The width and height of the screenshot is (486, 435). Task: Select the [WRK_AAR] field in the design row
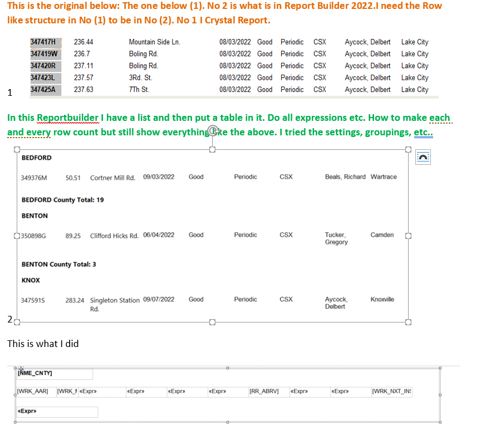[x=36, y=392]
